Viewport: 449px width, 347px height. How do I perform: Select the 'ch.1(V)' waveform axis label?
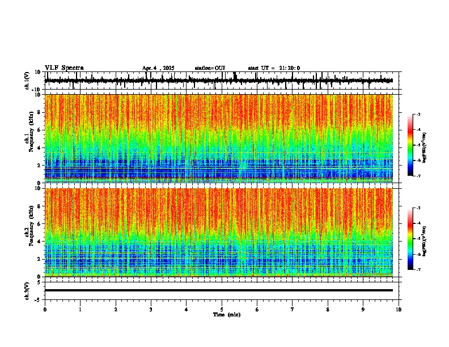27,81
